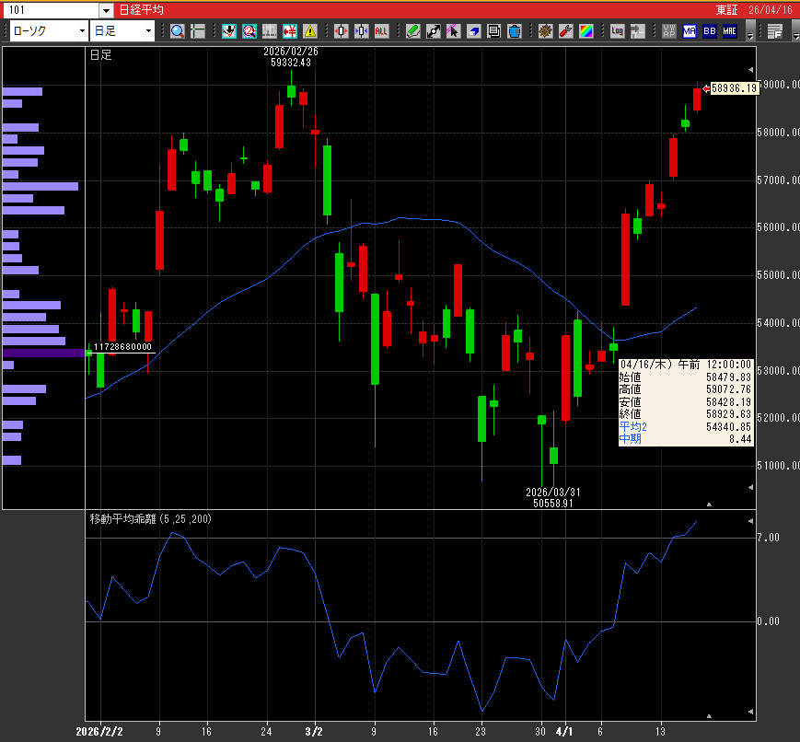Toggle the BB Bollinger Bands indicator

[x=710, y=31]
